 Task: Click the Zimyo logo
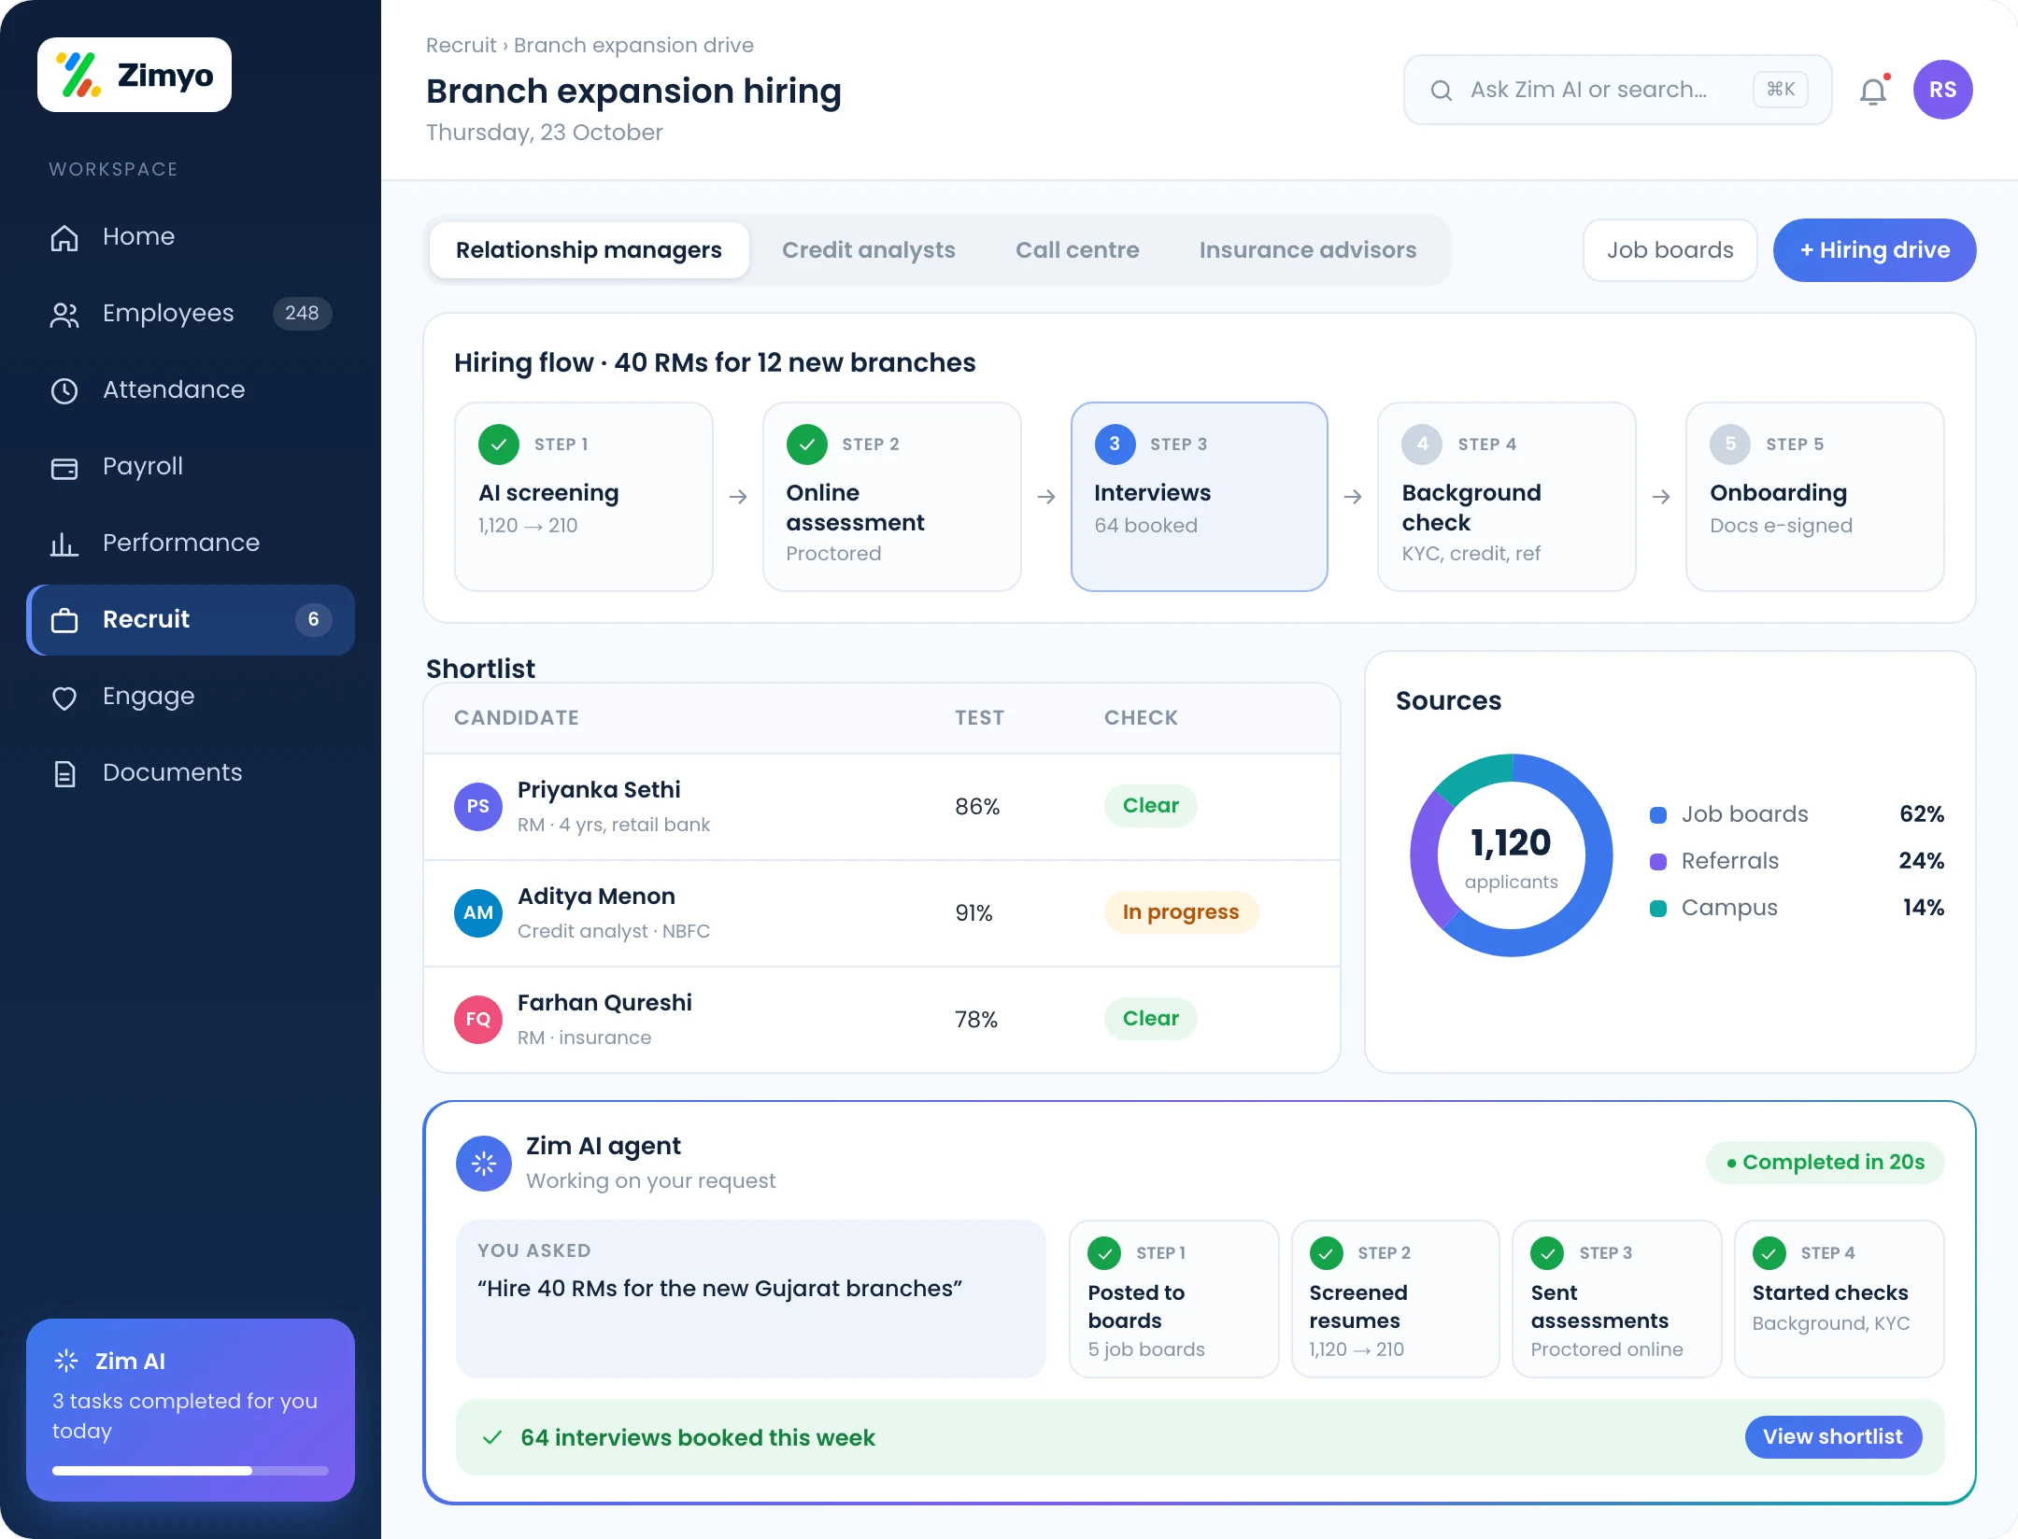(135, 75)
